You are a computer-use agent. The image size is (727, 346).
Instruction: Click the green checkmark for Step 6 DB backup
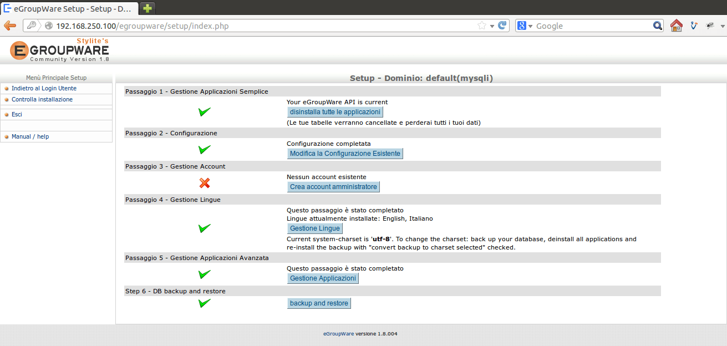pyautogui.click(x=205, y=303)
